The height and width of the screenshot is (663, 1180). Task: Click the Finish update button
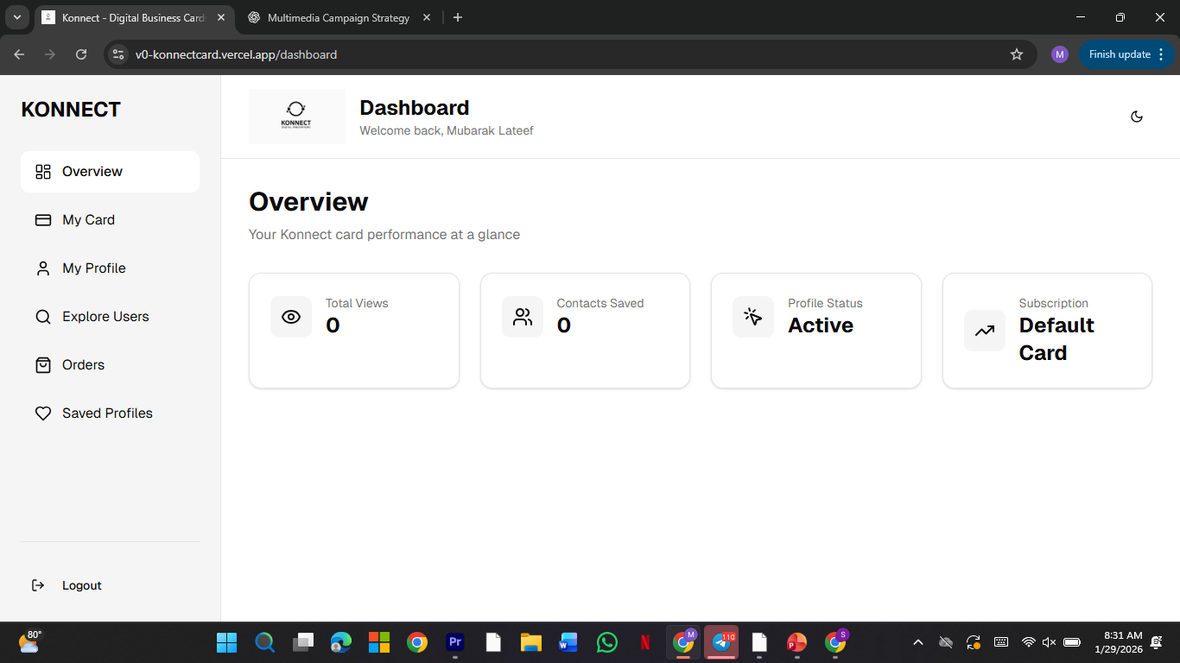(x=1119, y=54)
